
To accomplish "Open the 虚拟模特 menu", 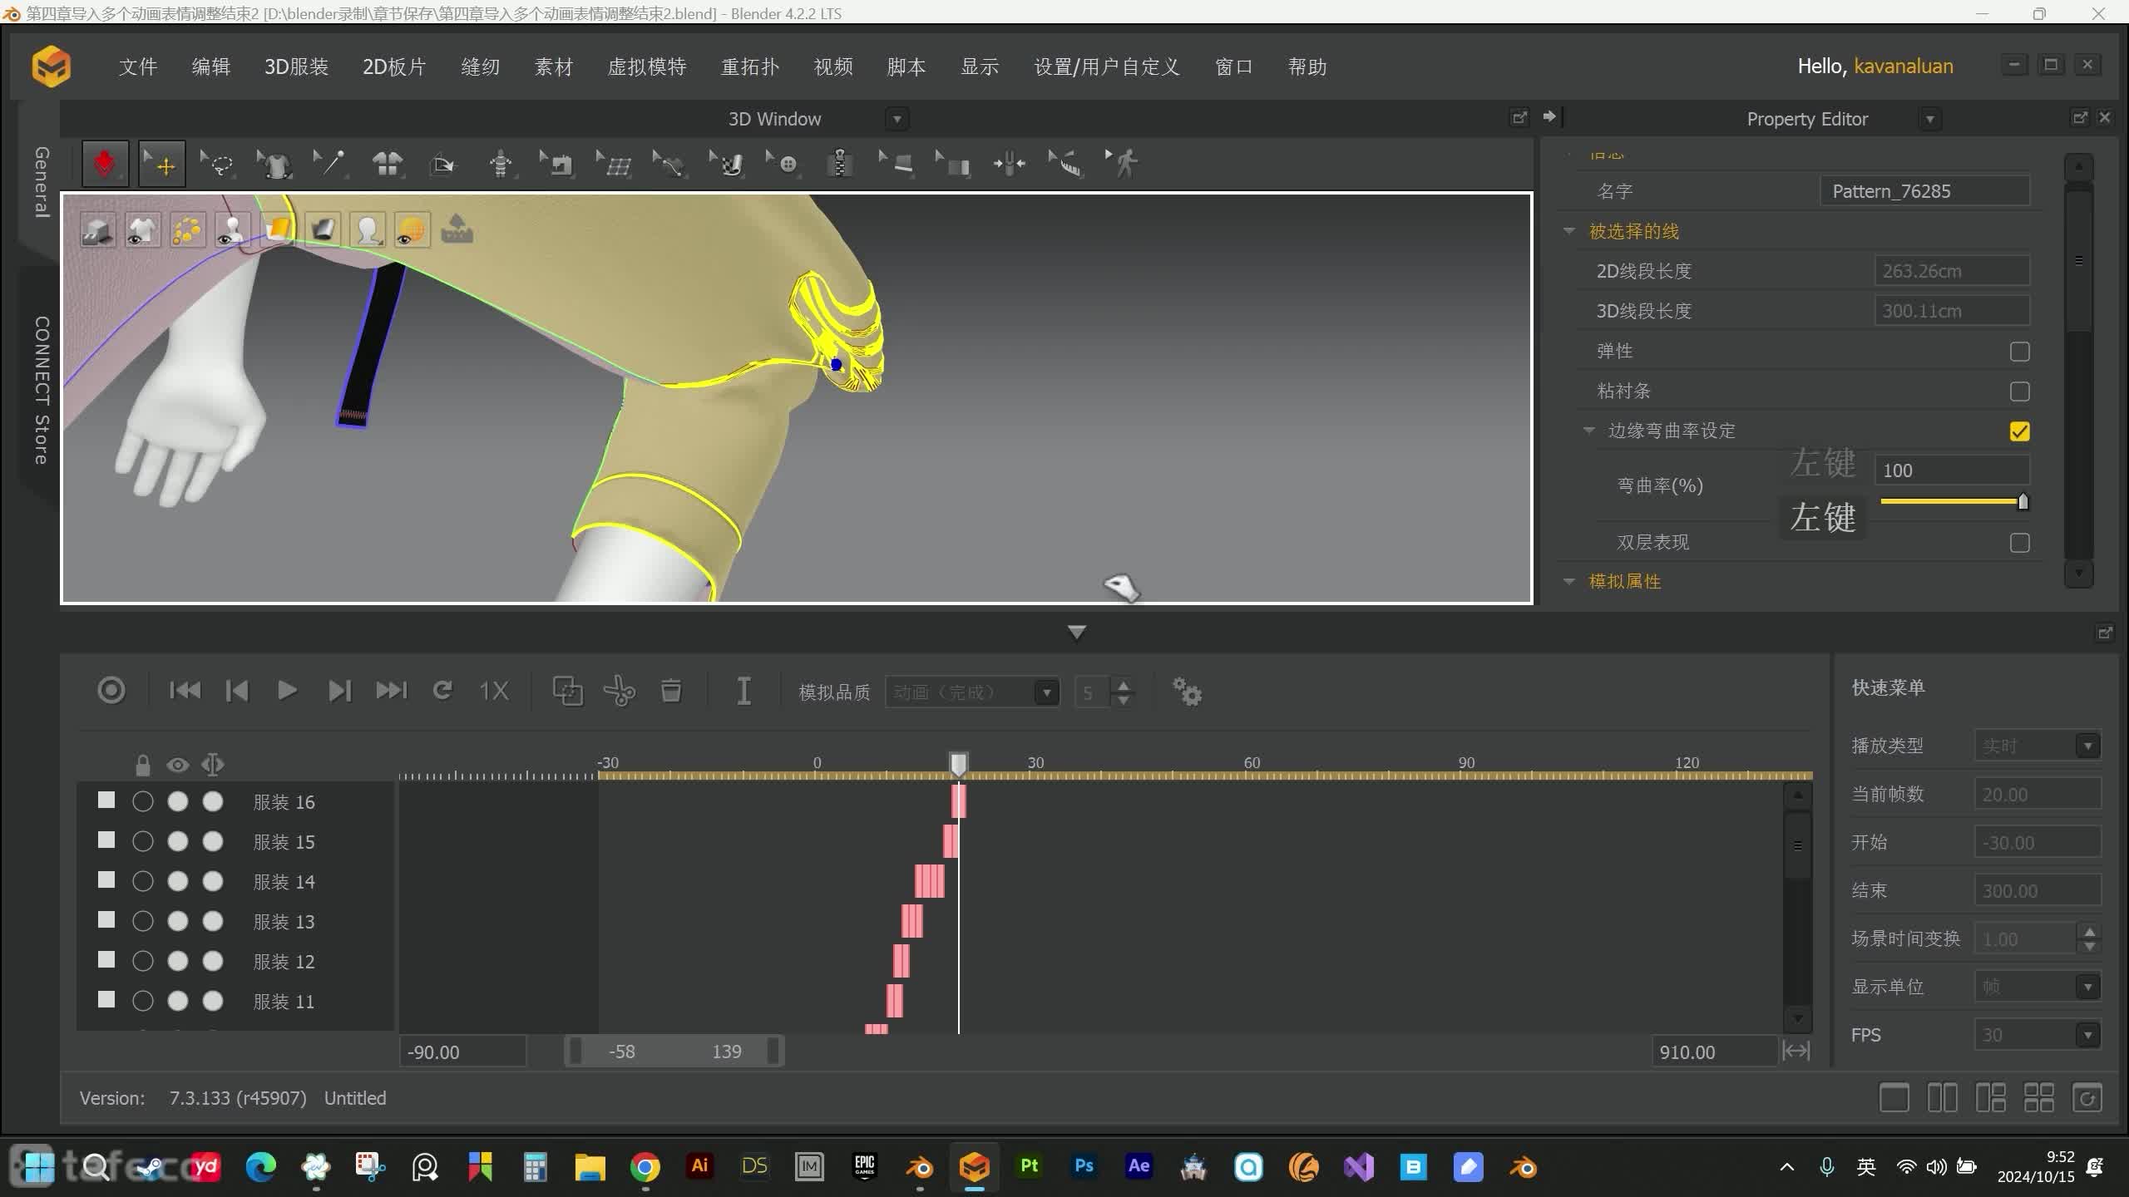I will click(646, 66).
